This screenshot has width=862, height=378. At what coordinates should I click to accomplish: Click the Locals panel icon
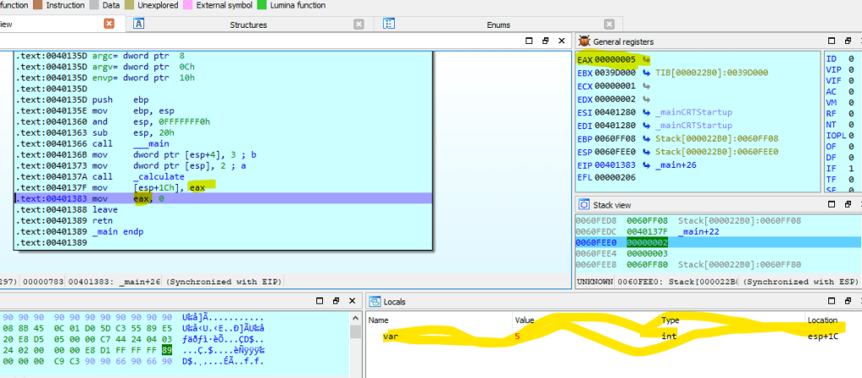click(375, 301)
